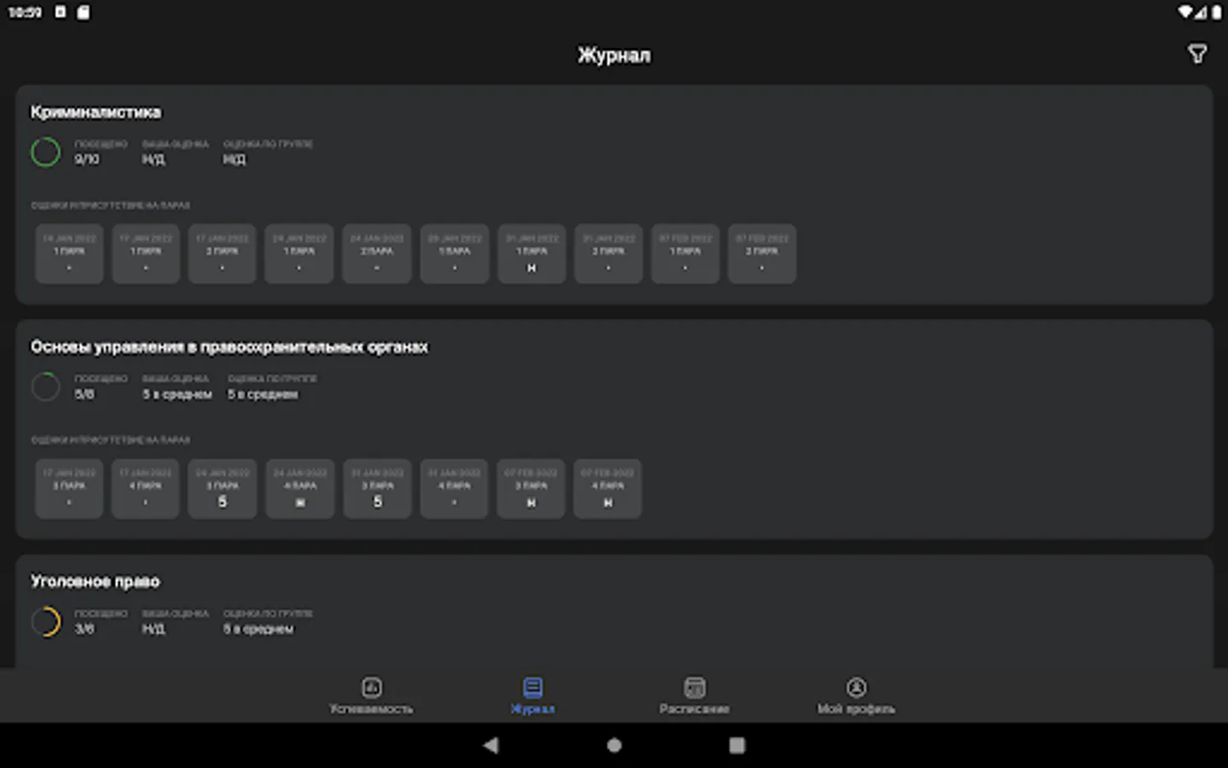Select the 07 Feb 2 пара lesson card
Image resolution: width=1228 pixels, height=768 pixels.
tap(762, 253)
